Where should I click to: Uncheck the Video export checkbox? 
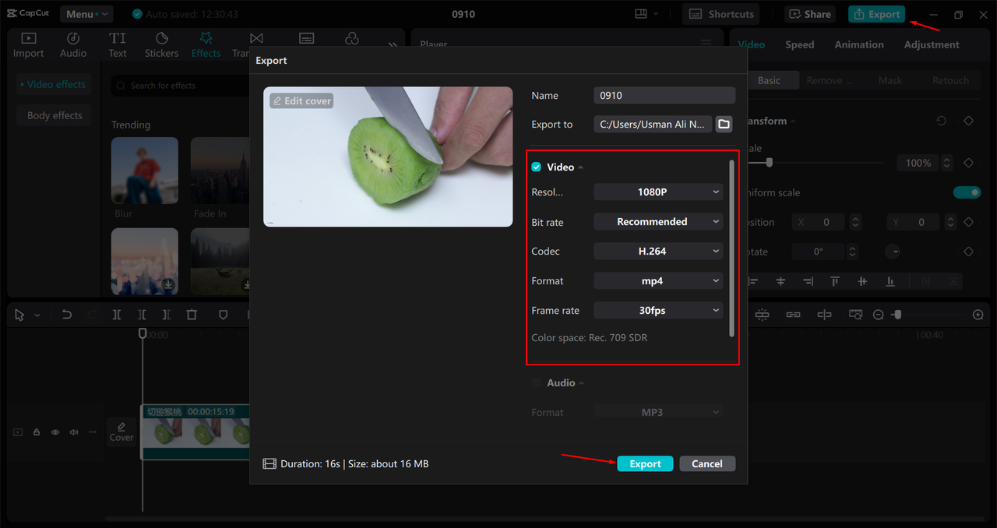(x=536, y=167)
